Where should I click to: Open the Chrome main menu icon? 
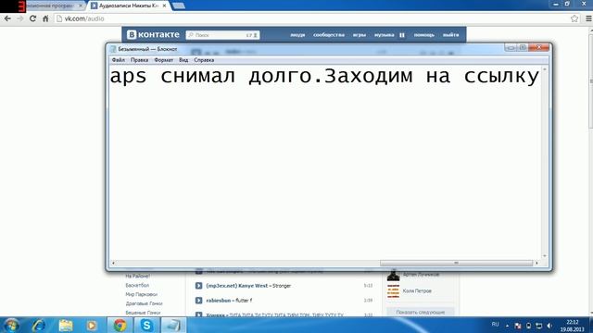point(588,18)
